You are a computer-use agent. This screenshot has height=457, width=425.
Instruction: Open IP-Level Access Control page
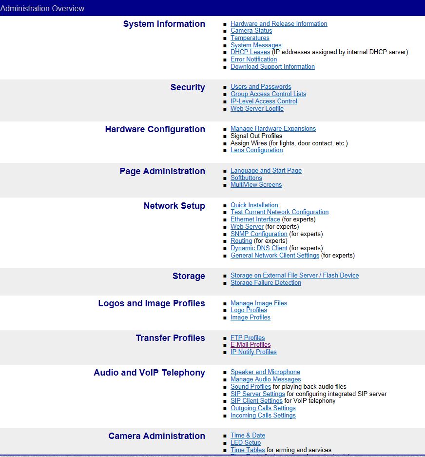(264, 101)
